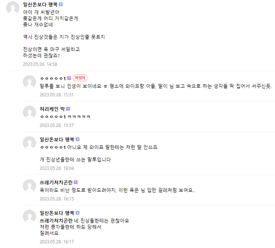Viewport: 275px width, 248px height.
Task: Click the 쓰레기처치곤란 author name in the 16:15 reply
Action: (x=56, y=182)
